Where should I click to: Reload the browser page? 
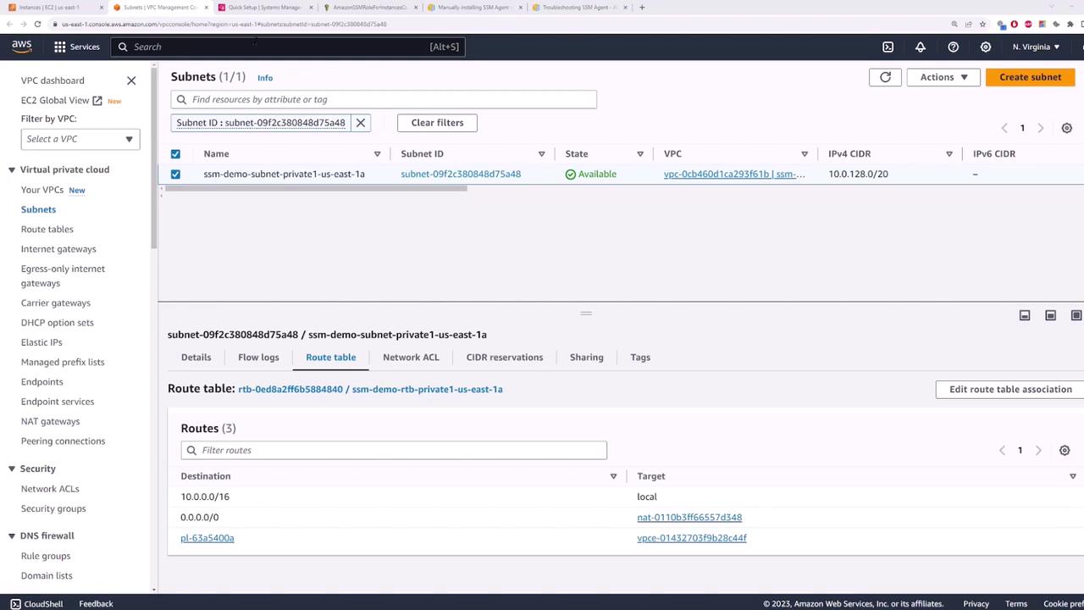(37, 24)
